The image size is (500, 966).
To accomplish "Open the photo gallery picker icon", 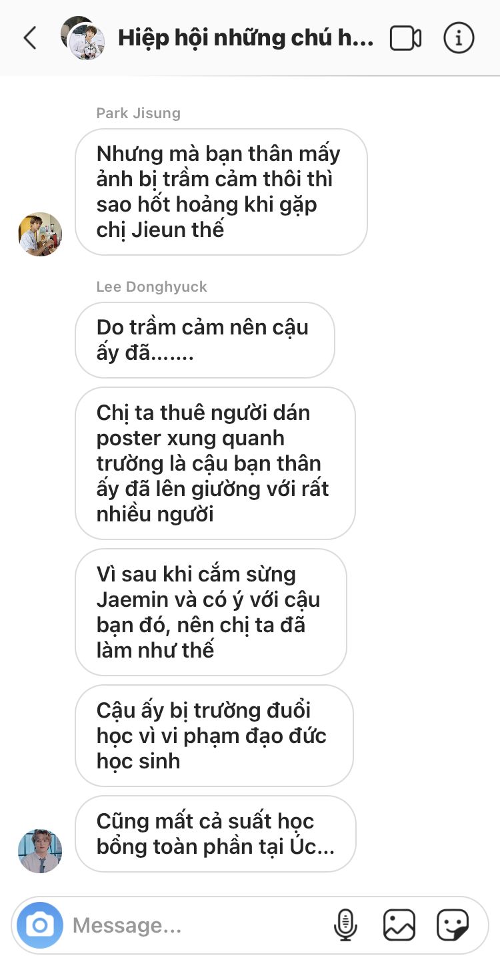I will (399, 925).
